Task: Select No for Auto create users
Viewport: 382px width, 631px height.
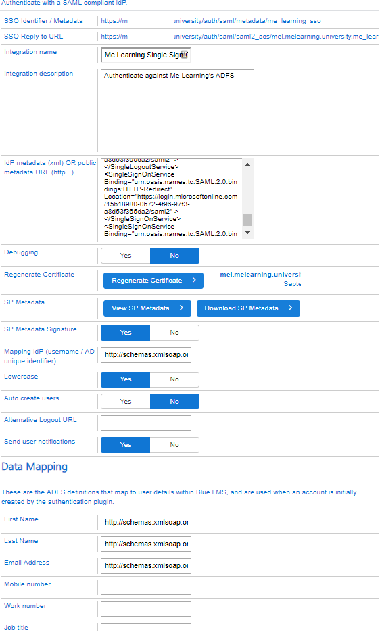Action: [x=174, y=402]
